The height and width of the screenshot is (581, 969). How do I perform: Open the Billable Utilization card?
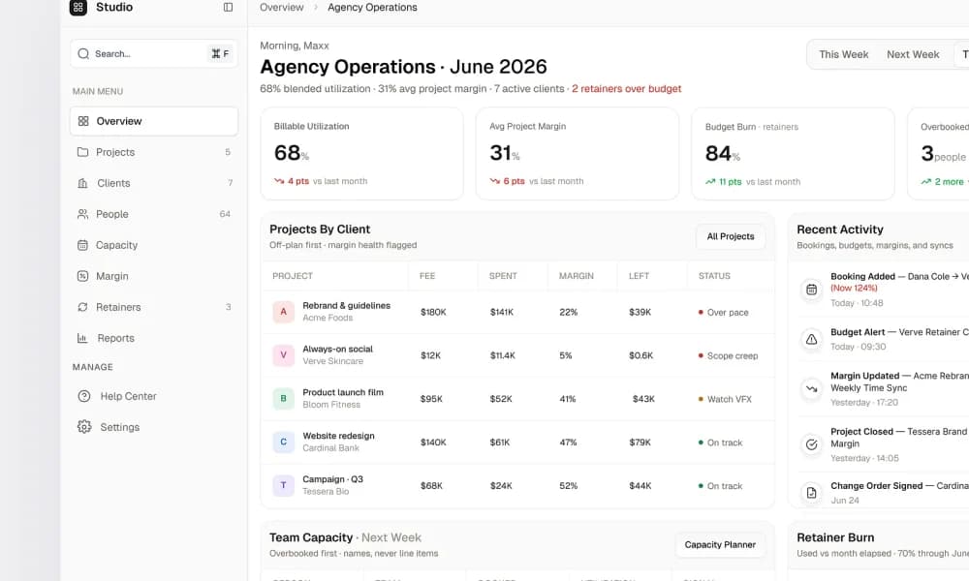point(361,154)
